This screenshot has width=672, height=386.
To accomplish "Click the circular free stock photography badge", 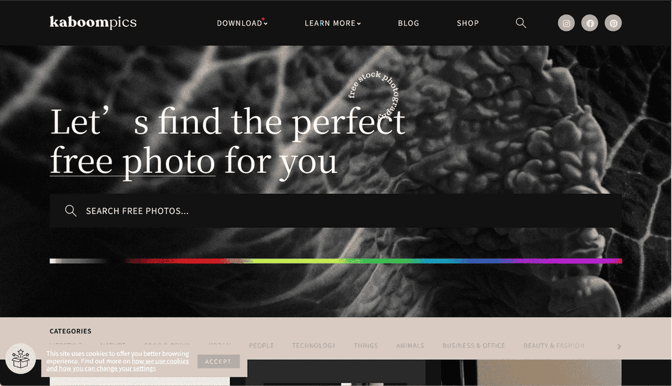I will 374,95.
